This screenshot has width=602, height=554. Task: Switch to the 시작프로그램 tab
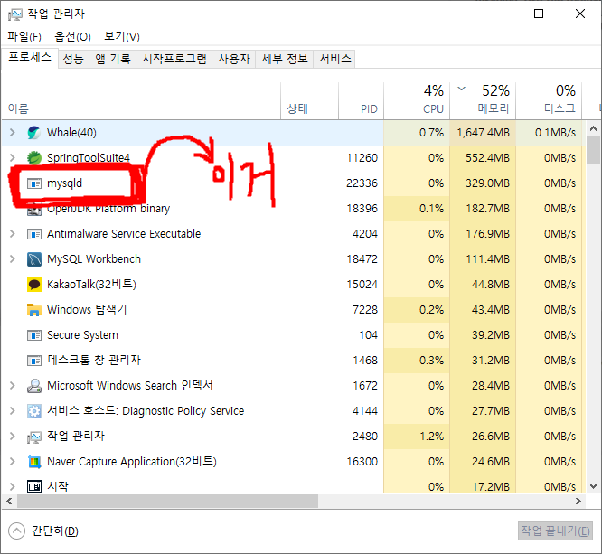click(x=174, y=59)
